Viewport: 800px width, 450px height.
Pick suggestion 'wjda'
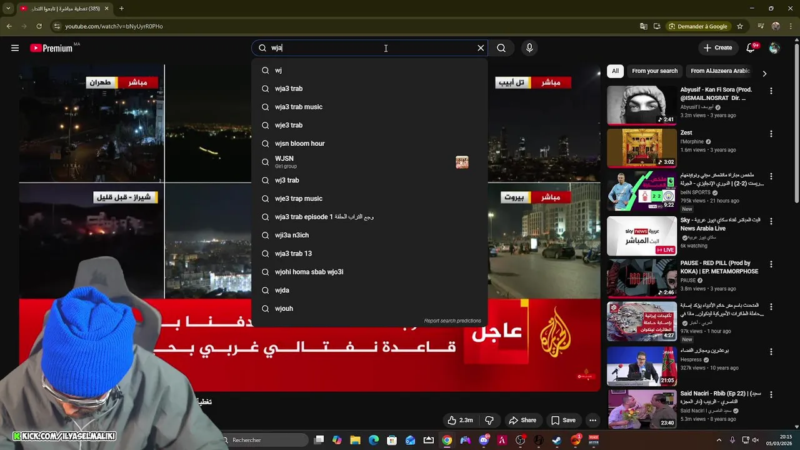pos(369,290)
